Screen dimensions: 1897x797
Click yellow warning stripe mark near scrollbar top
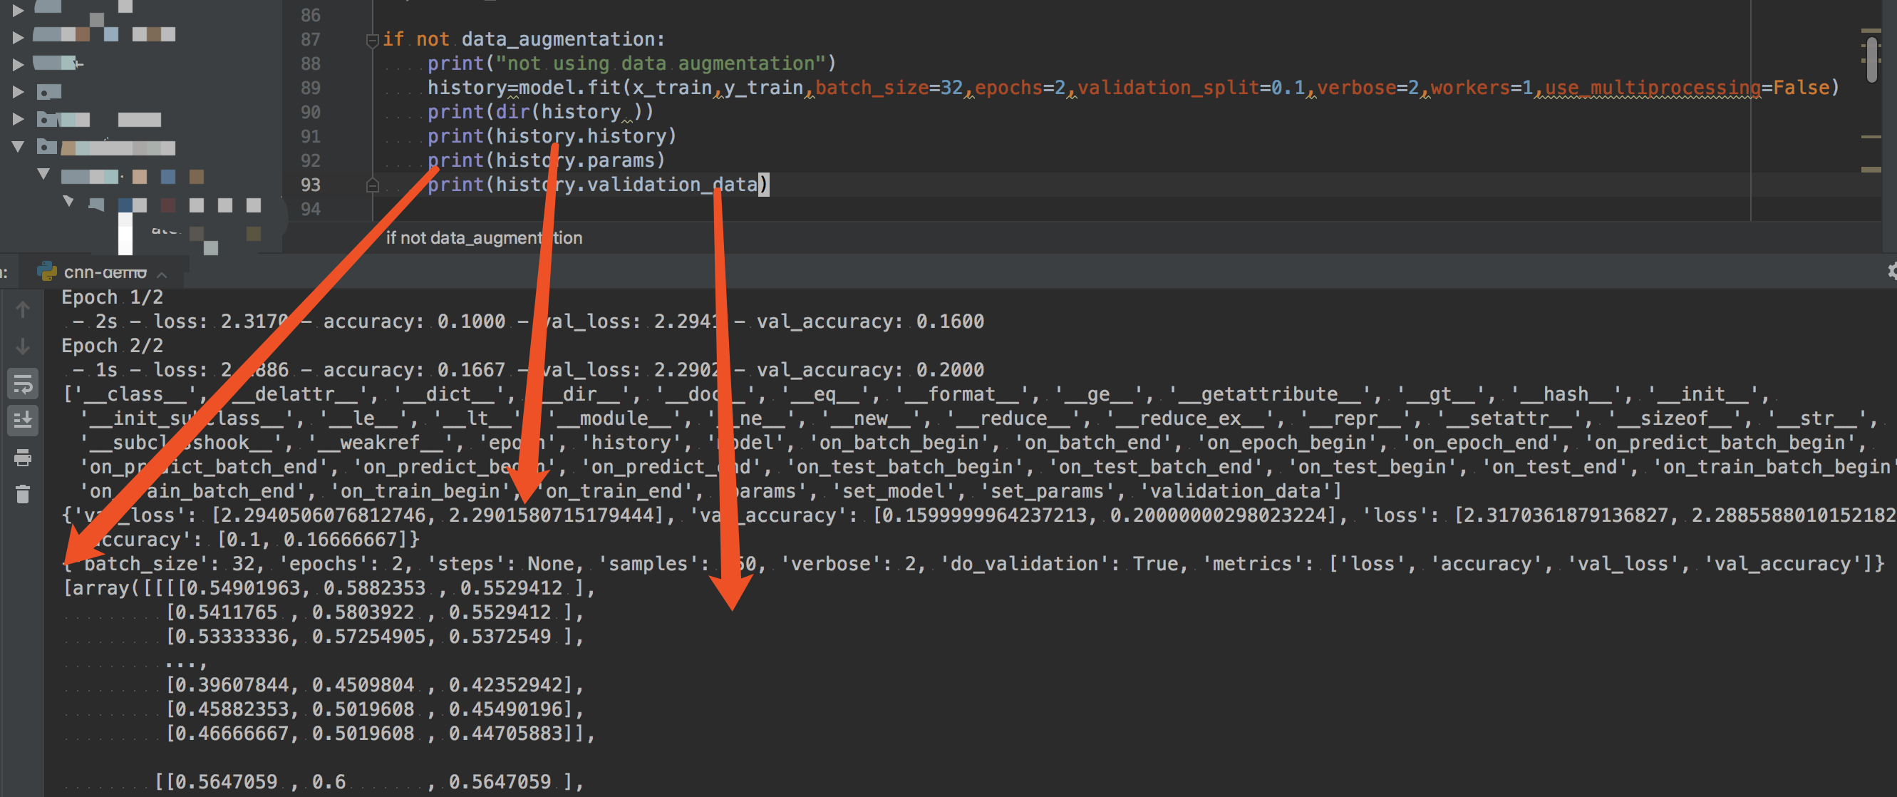click(1871, 31)
